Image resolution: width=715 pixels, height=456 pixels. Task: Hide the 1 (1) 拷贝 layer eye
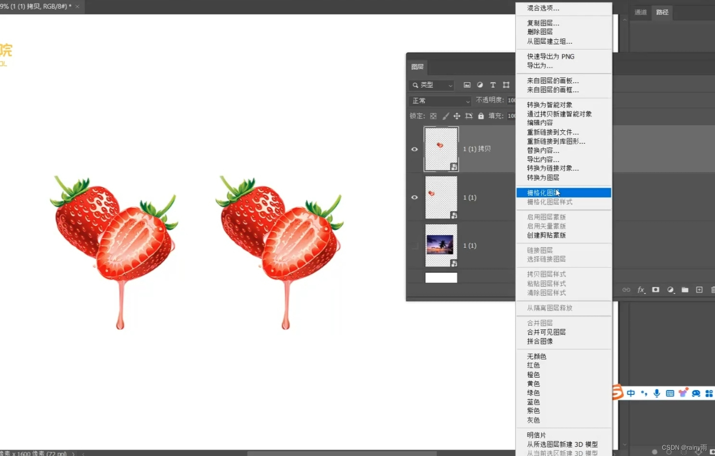pyautogui.click(x=414, y=149)
